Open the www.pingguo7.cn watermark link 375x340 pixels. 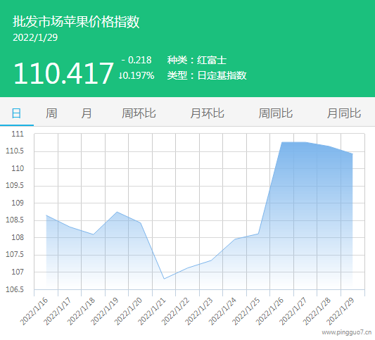[x=347, y=332]
